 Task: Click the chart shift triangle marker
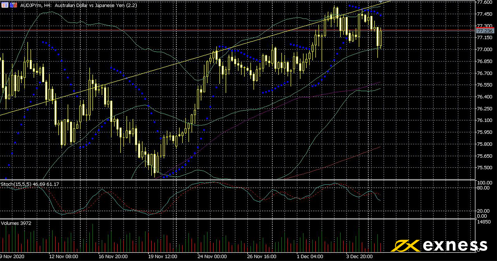click(x=380, y=2)
